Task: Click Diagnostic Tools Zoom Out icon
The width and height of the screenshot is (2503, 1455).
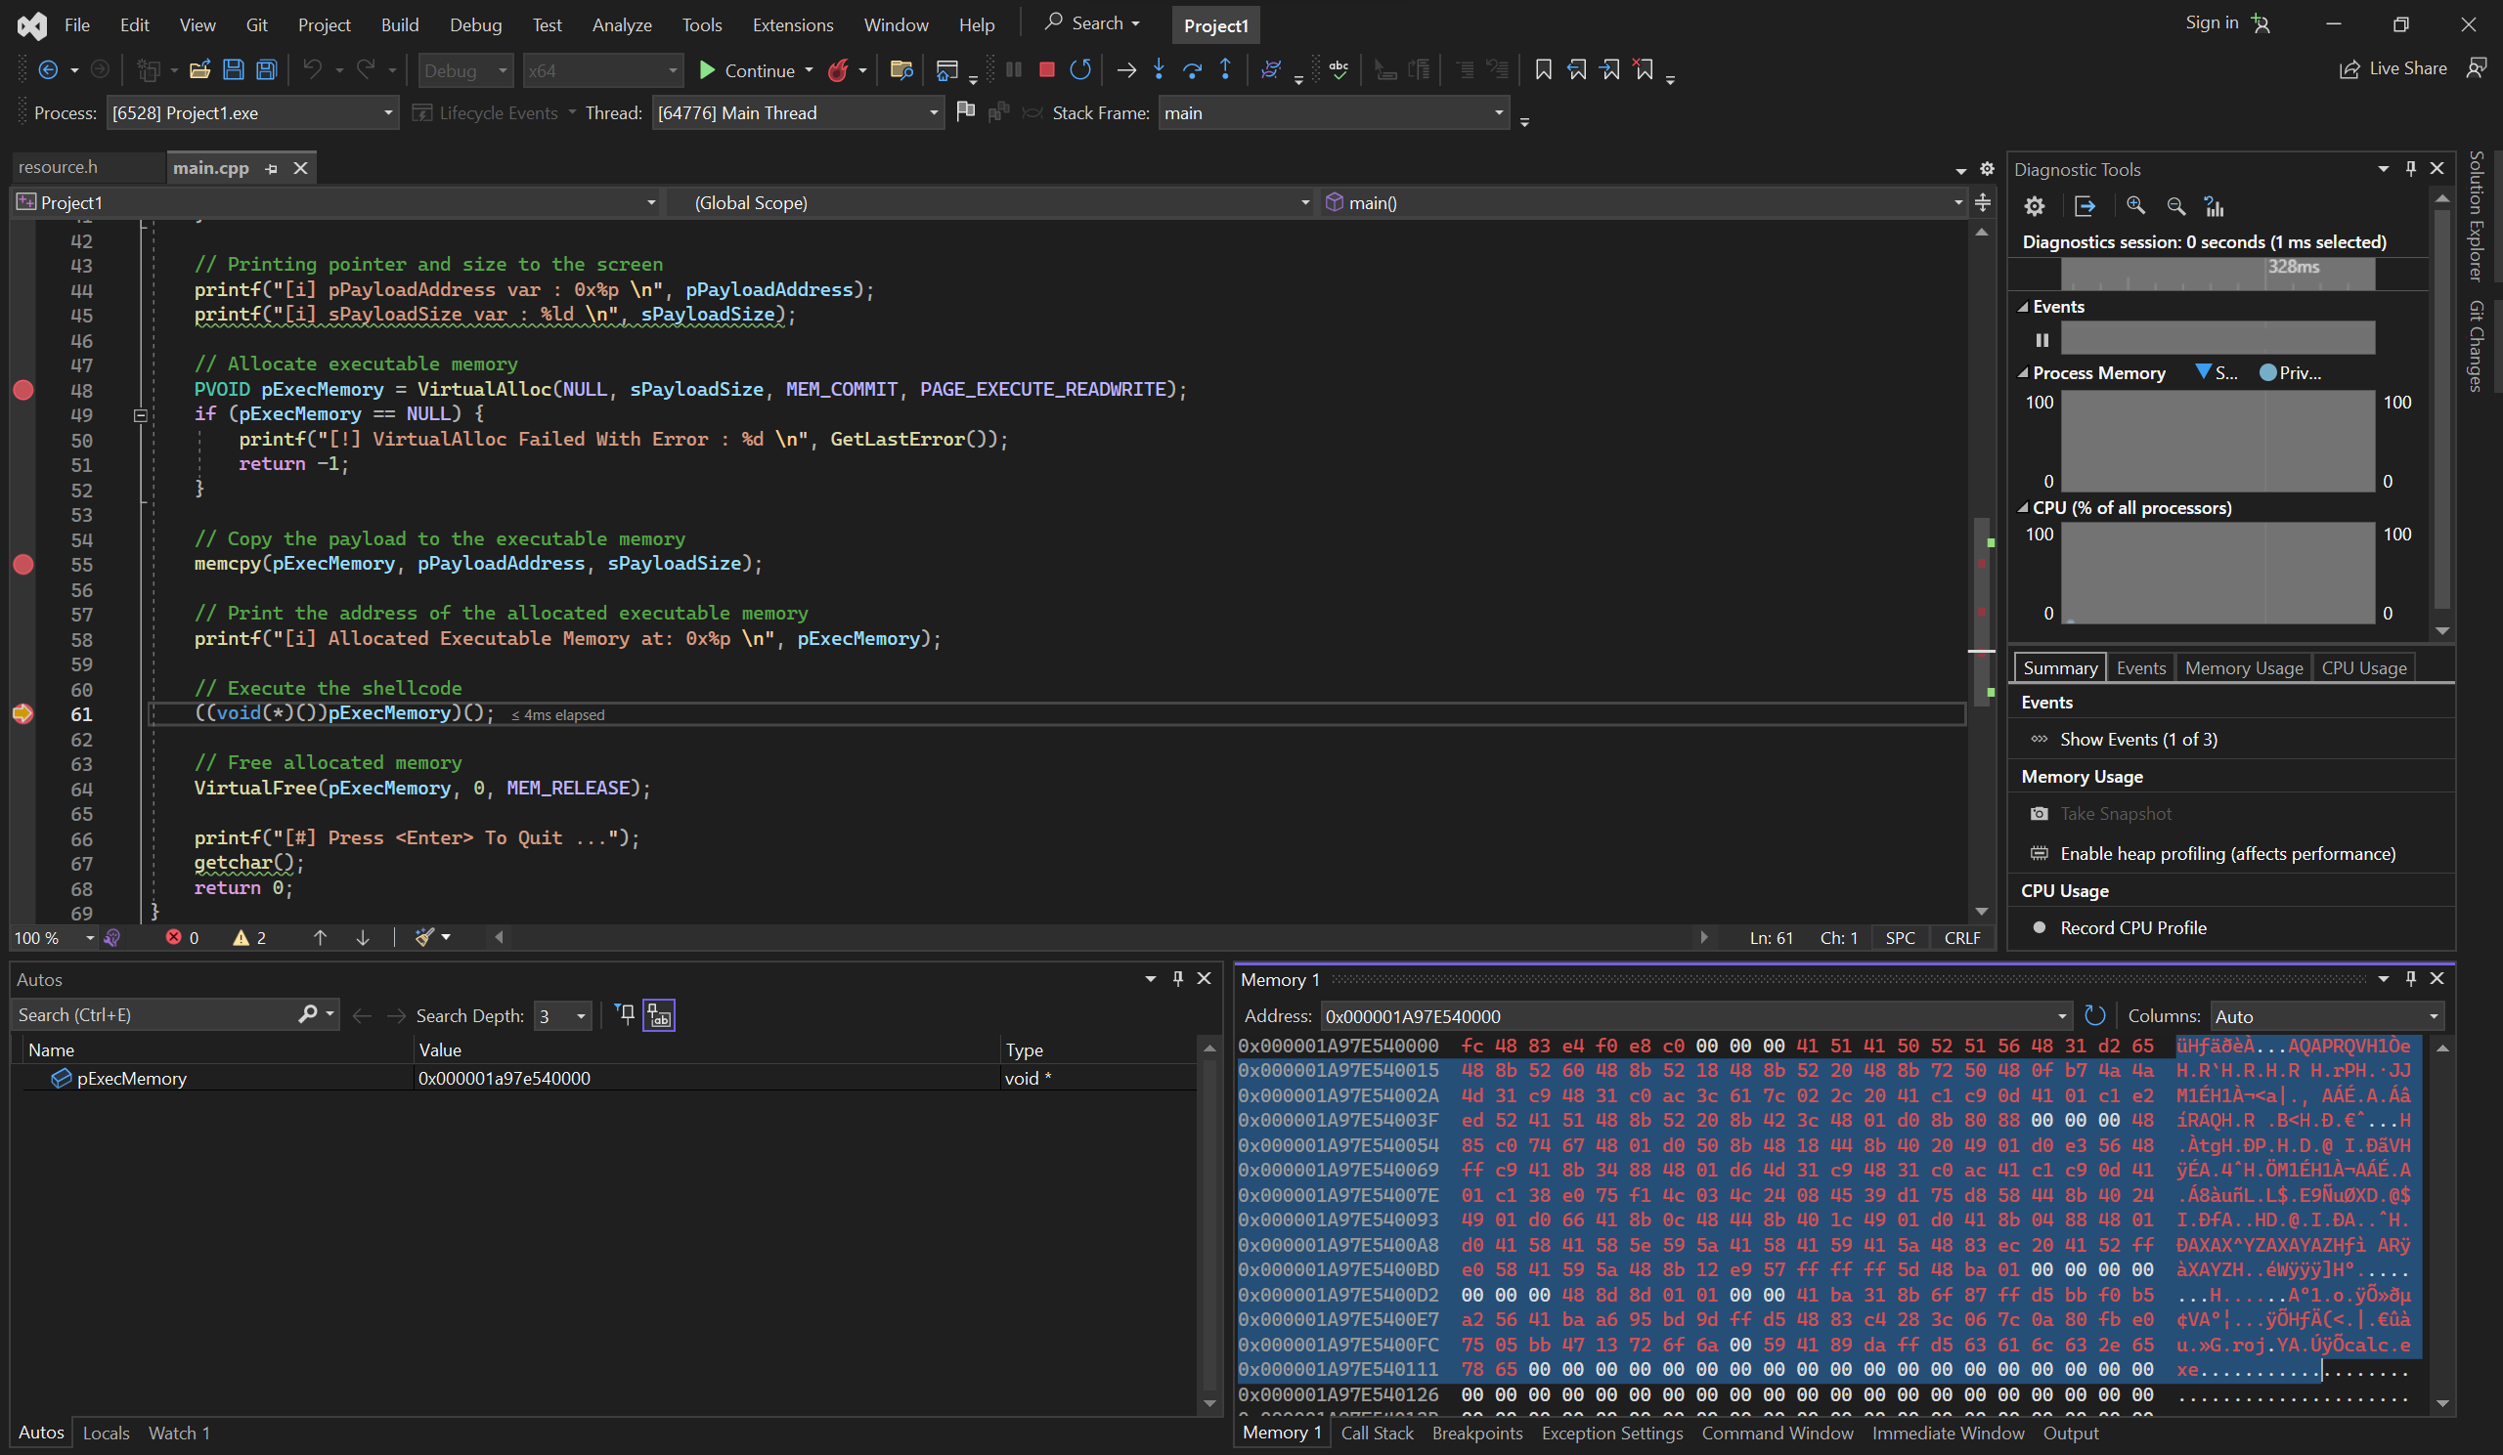Action: click(2176, 206)
